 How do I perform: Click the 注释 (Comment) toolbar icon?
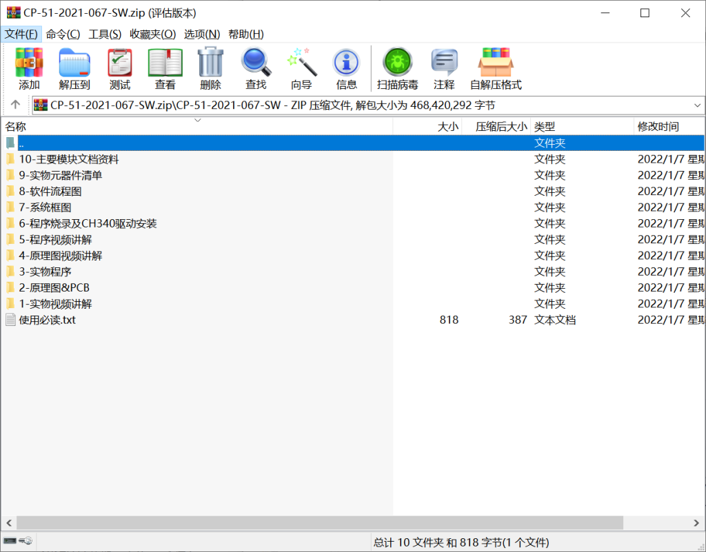444,68
